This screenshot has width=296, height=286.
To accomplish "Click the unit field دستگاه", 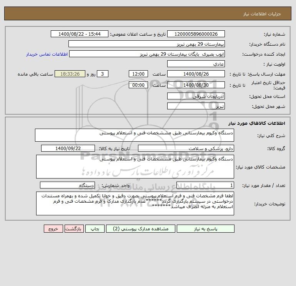I will pyautogui.click(x=67, y=185).
